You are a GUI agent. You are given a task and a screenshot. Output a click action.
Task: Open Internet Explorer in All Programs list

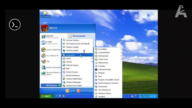tap(77, 65)
